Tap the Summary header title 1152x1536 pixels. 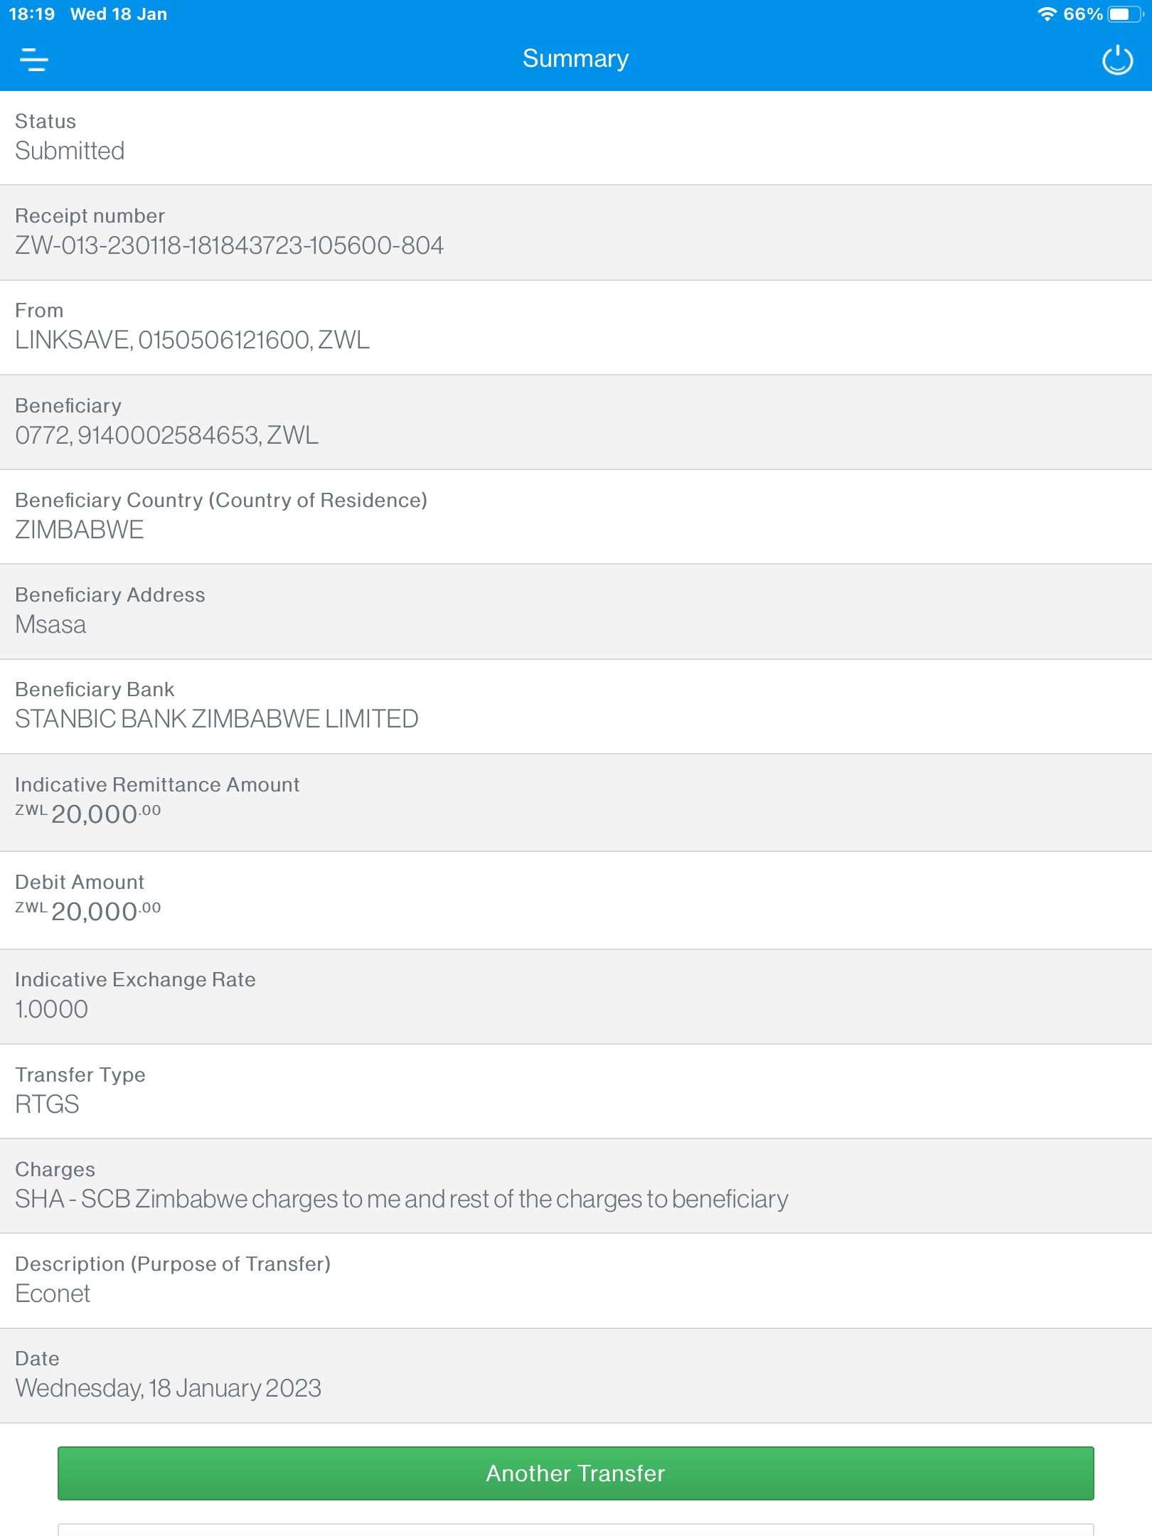[575, 58]
